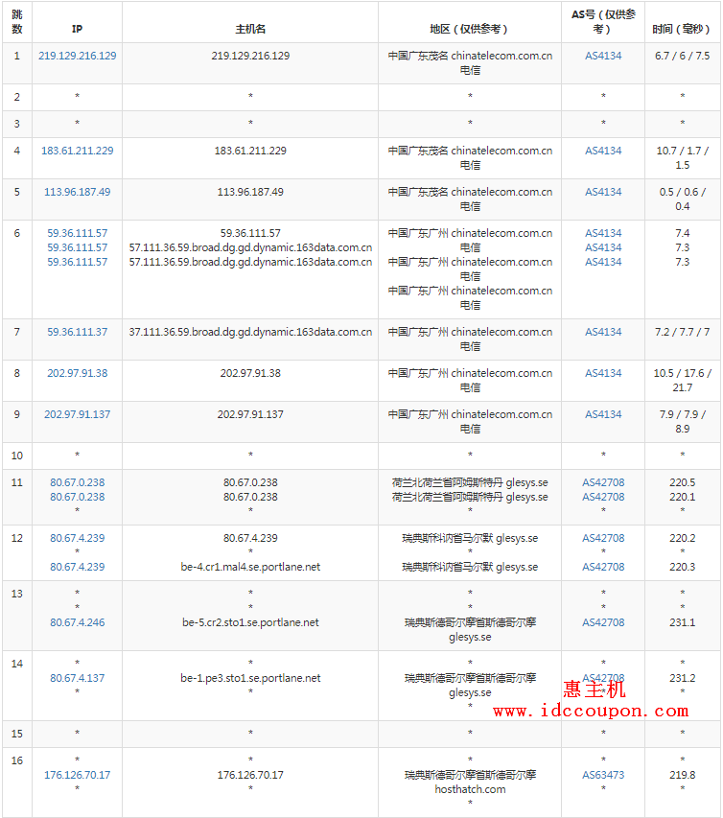Open the AS63473 link
The width and height of the screenshot is (723, 818).
(603, 775)
